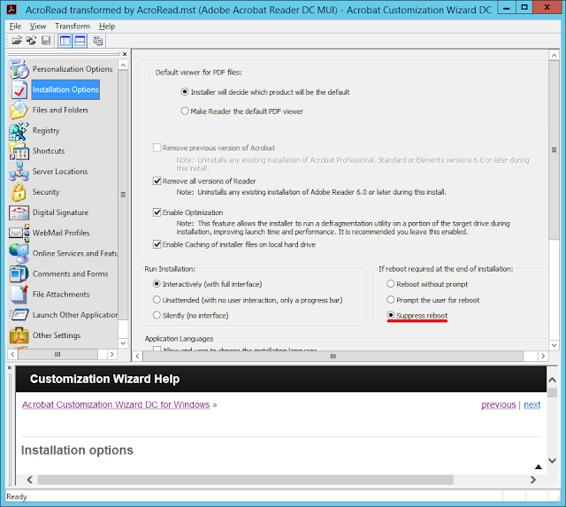Click sidebar vertical scrollbar thumb

(123, 195)
